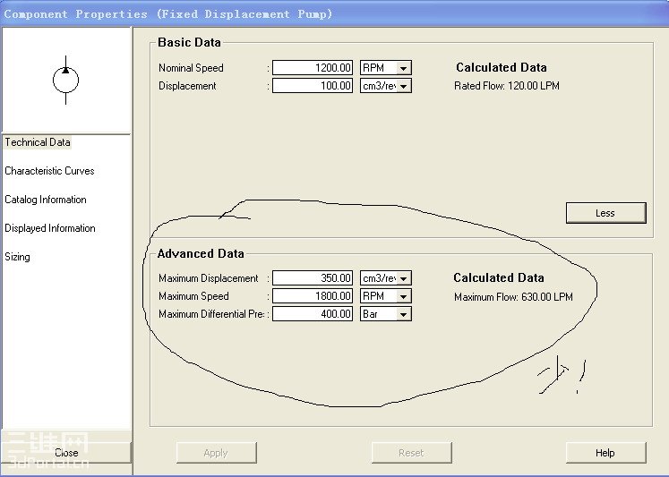Click the Close button
669x477 pixels.
pos(66,452)
